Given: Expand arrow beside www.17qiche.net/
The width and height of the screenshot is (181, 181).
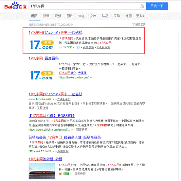Looking at the screenshot, I should coord(53,99).
